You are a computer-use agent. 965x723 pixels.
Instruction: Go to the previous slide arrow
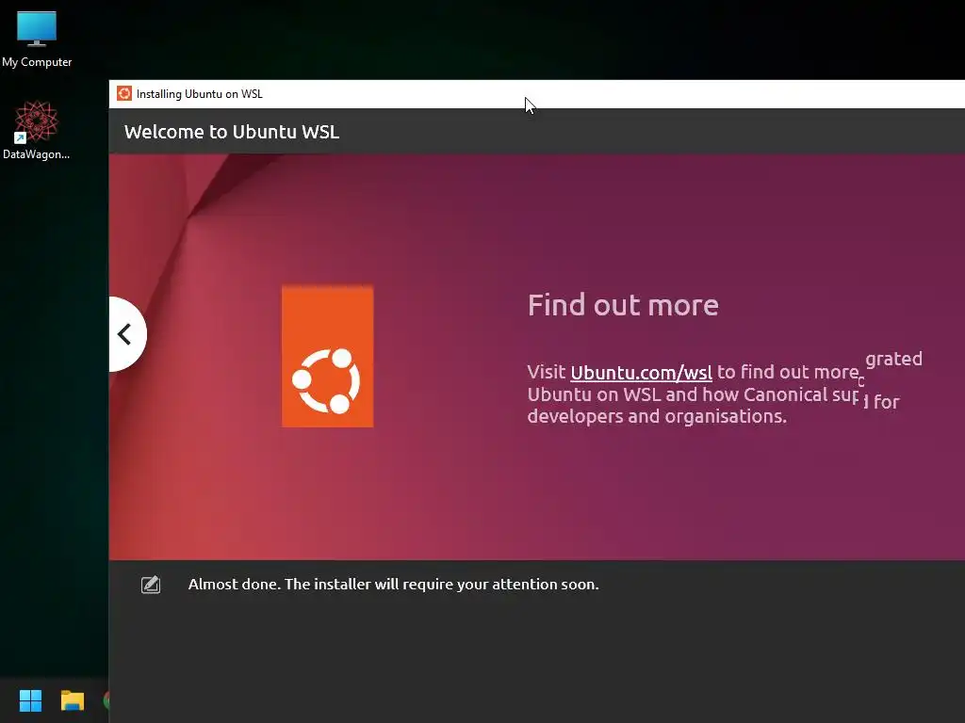(127, 334)
